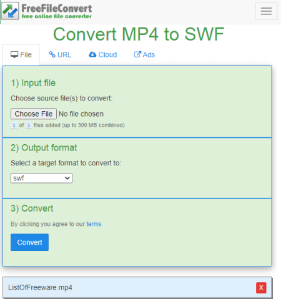This screenshot has width=281, height=299.
Task: Click the '1) Input file' heading
Action: (x=33, y=83)
